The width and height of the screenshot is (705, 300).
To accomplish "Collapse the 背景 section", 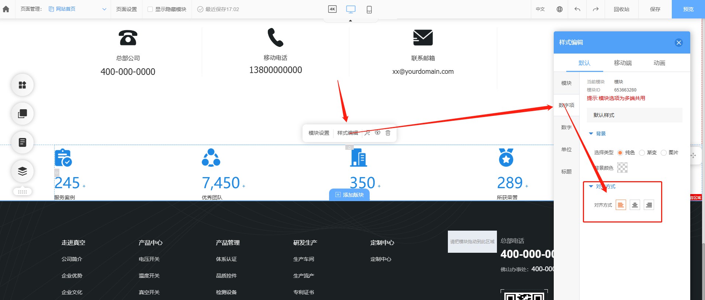I will [591, 134].
